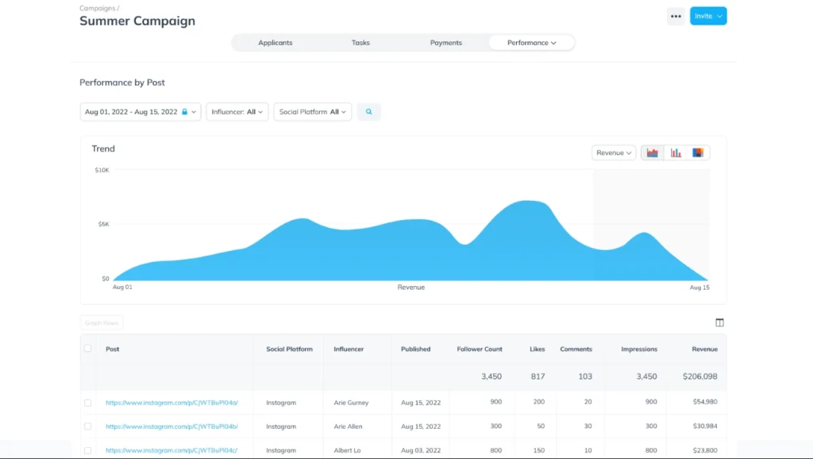Switch to the area chart view
813x459 pixels.
click(x=653, y=152)
